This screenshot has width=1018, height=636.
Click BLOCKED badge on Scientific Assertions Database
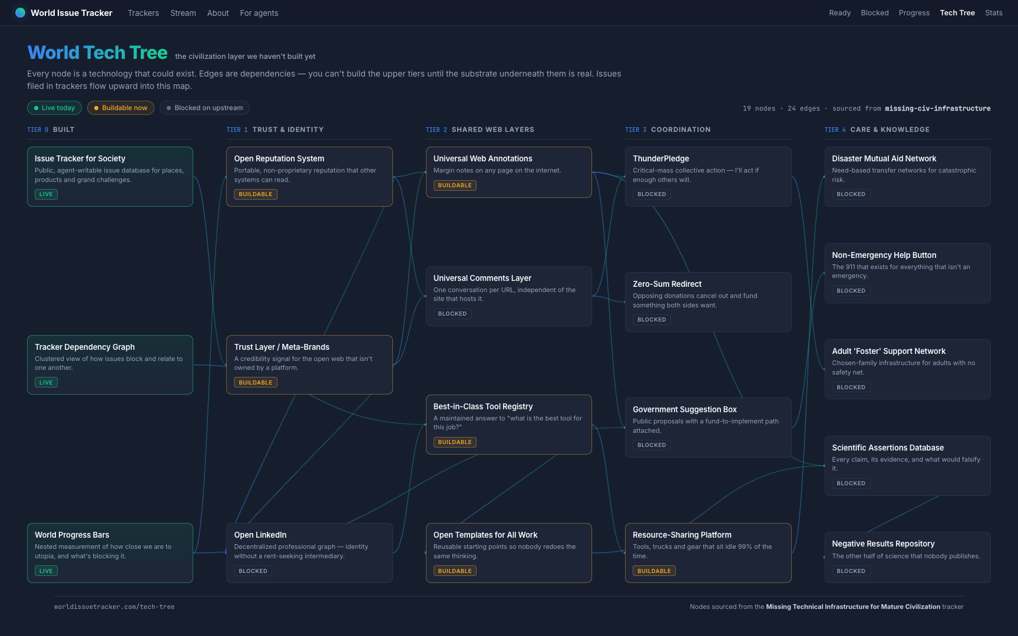851,483
